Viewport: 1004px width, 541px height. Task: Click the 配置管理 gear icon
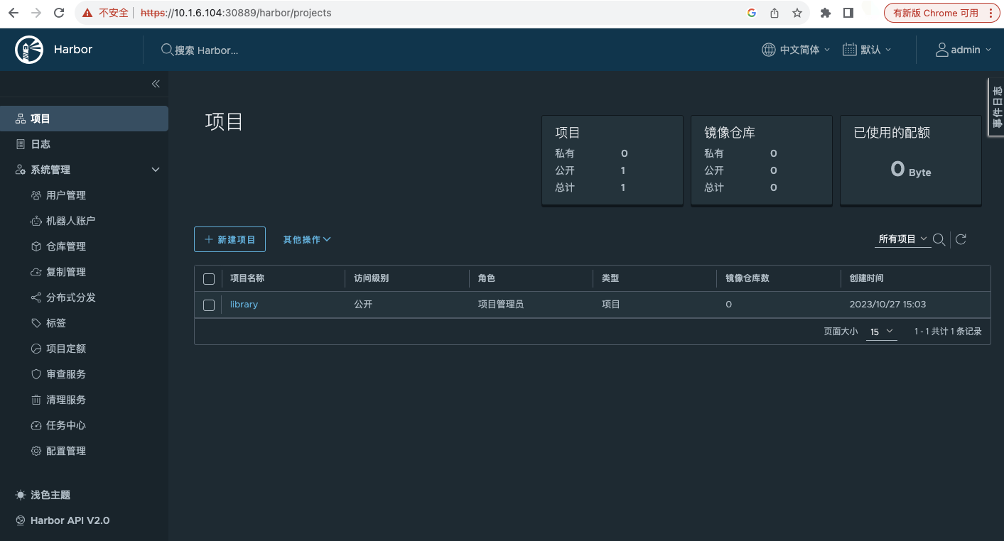pyautogui.click(x=36, y=451)
